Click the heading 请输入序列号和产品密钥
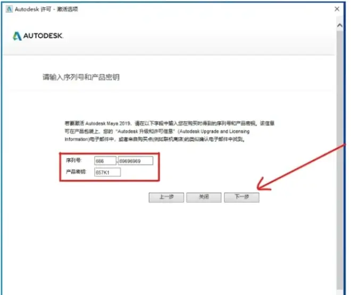The width and height of the screenshot is (351, 295). (81, 77)
